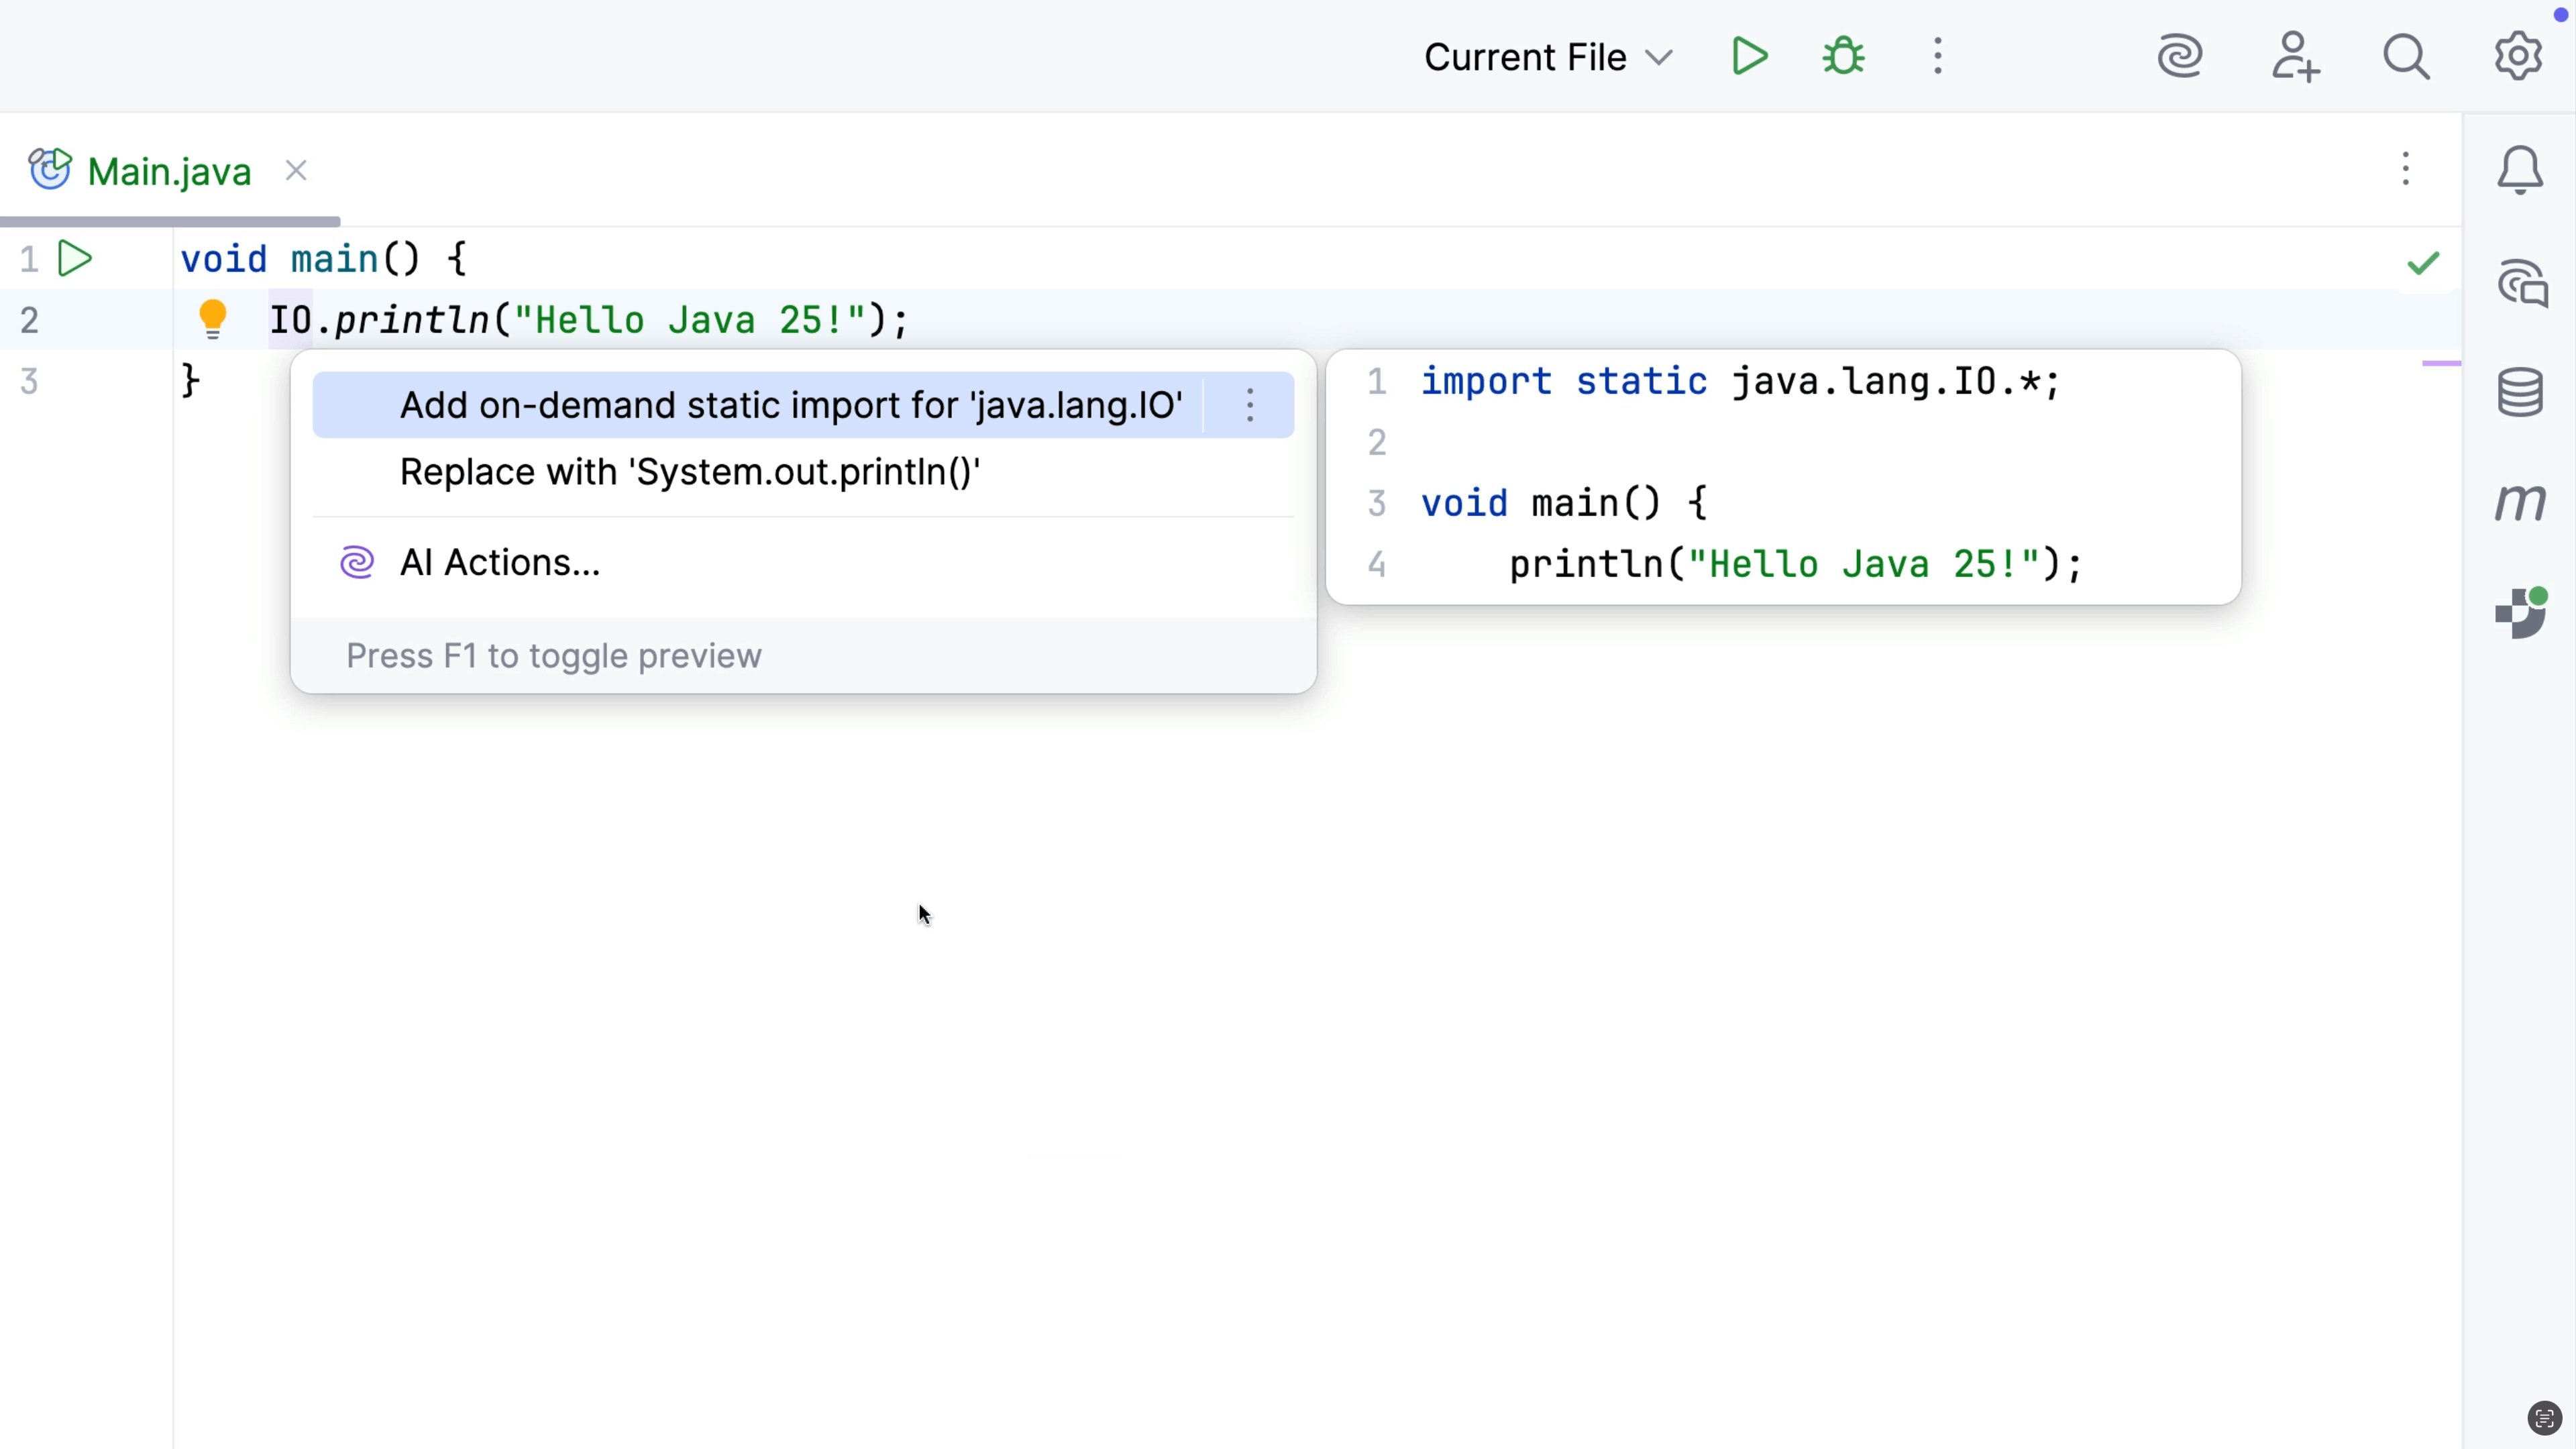Choose Replace with 'System.out.println()'

(x=689, y=472)
